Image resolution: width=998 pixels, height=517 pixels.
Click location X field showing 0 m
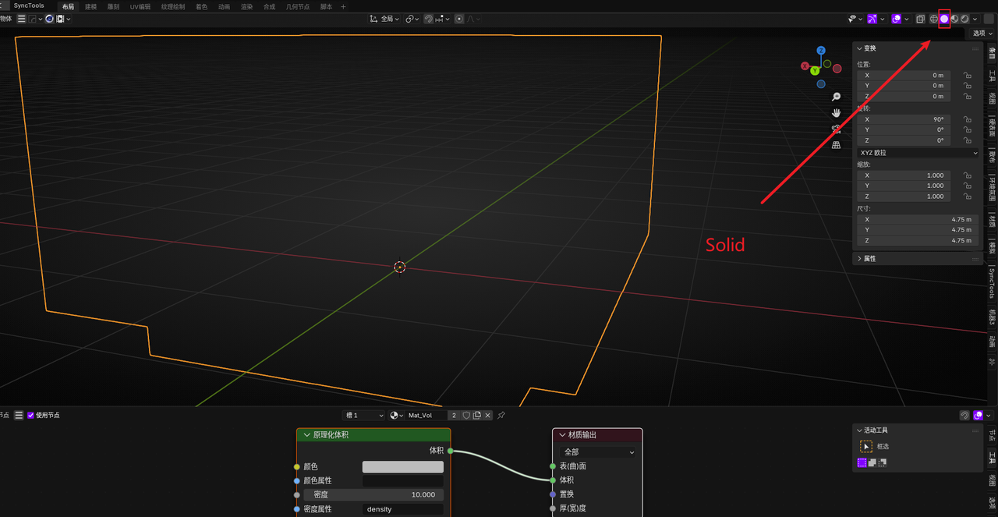[904, 76]
